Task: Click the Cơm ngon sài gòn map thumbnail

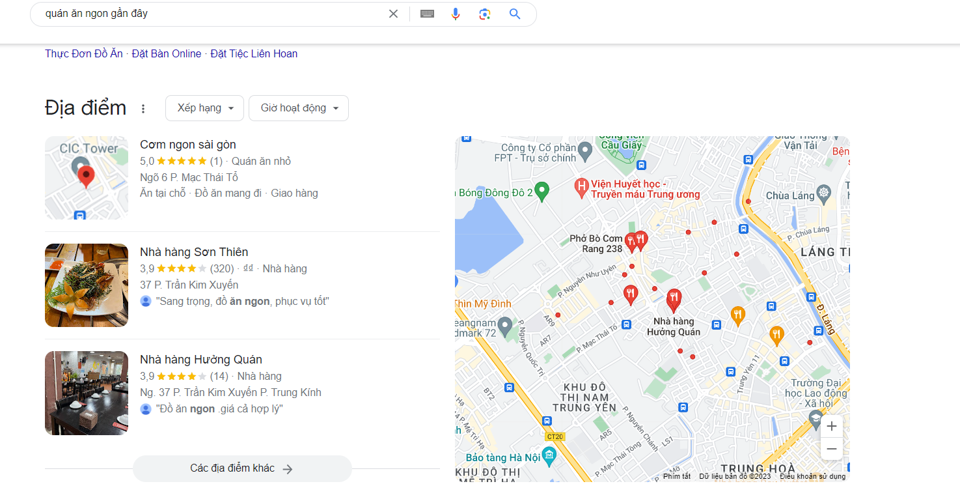Action: tap(87, 178)
